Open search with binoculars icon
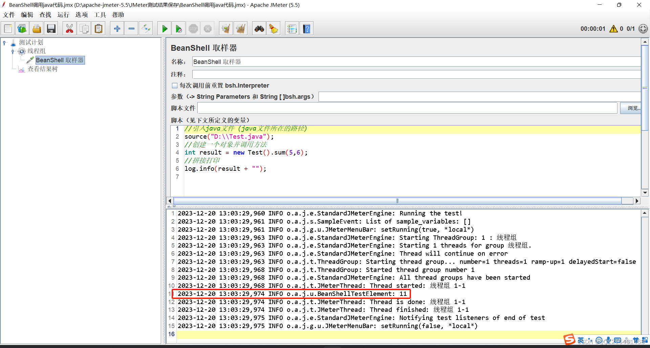This screenshot has height=348, width=650. coord(259,29)
